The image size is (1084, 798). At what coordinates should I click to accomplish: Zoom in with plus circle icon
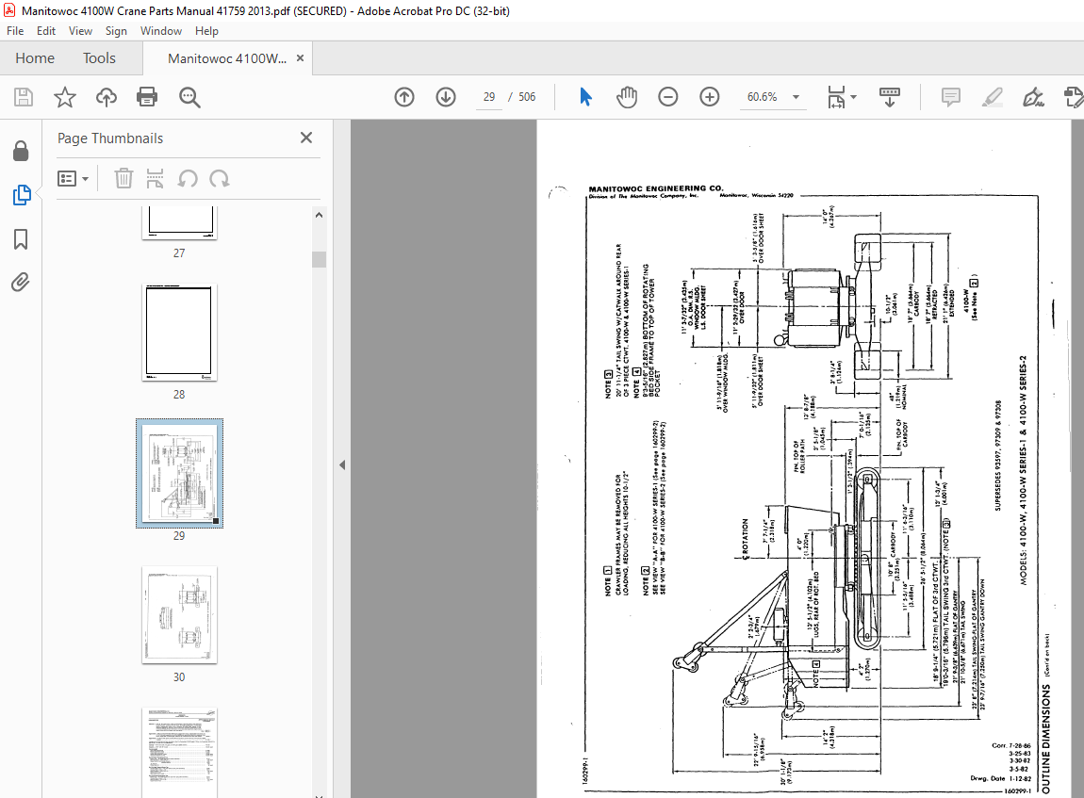pyautogui.click(x=709, y=97)
